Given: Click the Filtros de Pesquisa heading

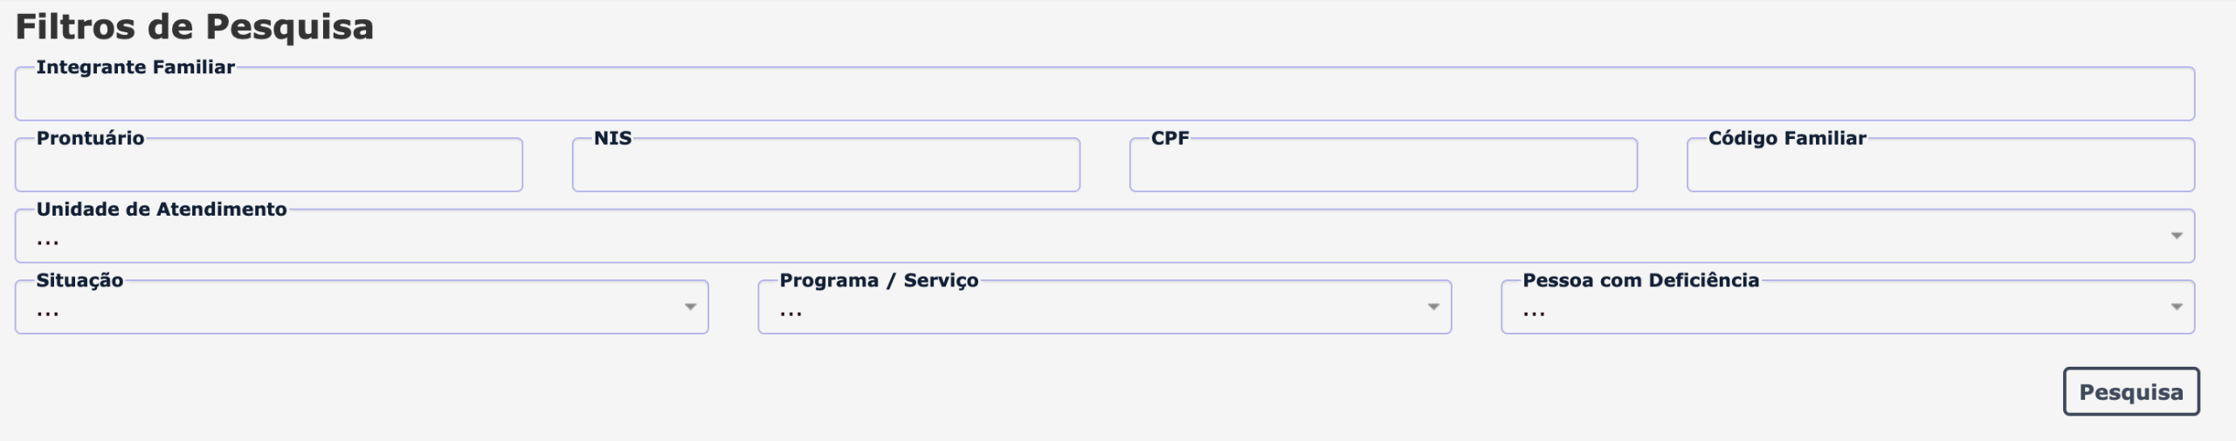Looking at the screenshot, I should pyautogui.click(x=195, y=26).
